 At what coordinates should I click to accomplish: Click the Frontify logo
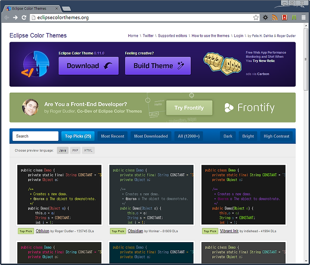pos(249,107)
